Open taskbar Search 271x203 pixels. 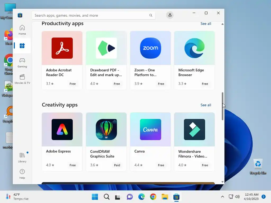pos(106,197)
